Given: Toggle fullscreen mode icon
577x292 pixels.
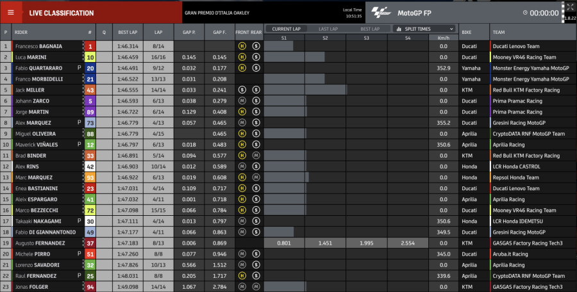Looking at the screenshot, I should coord(570,8).
